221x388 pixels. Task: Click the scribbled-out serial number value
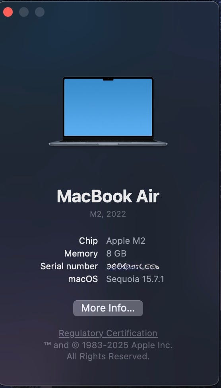point(133,267)
